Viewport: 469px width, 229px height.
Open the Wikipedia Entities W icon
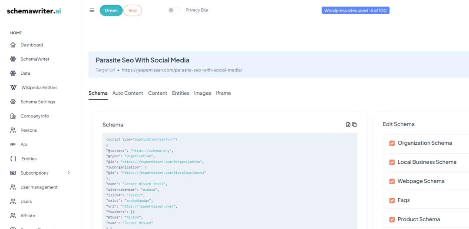tap(13, 87)
